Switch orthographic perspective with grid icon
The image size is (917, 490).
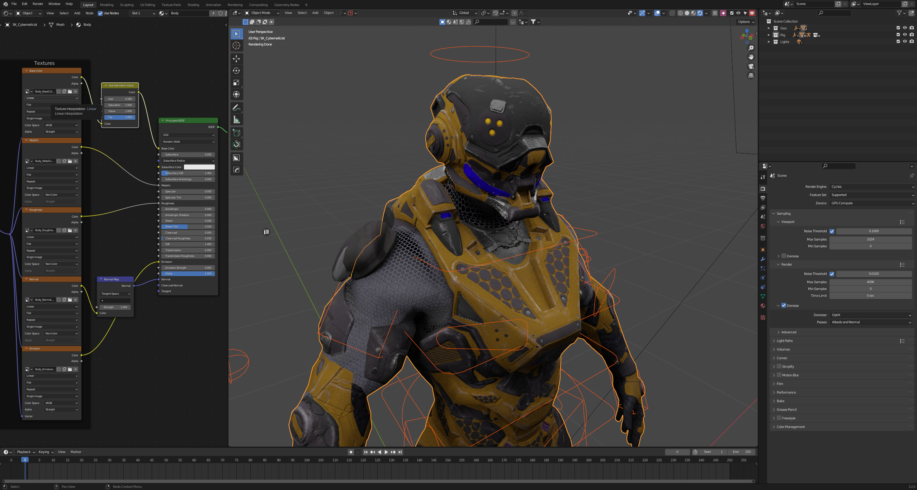click(751, 76)
